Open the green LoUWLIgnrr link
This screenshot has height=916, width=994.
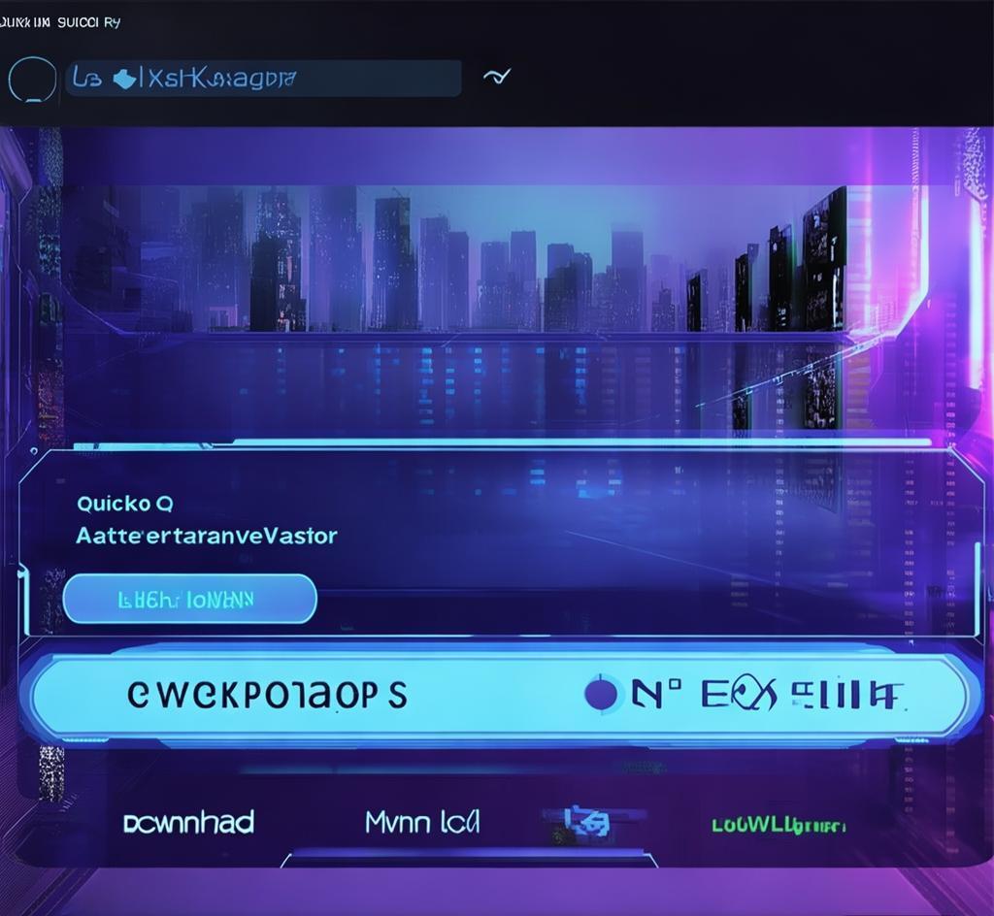coord(779,826)
